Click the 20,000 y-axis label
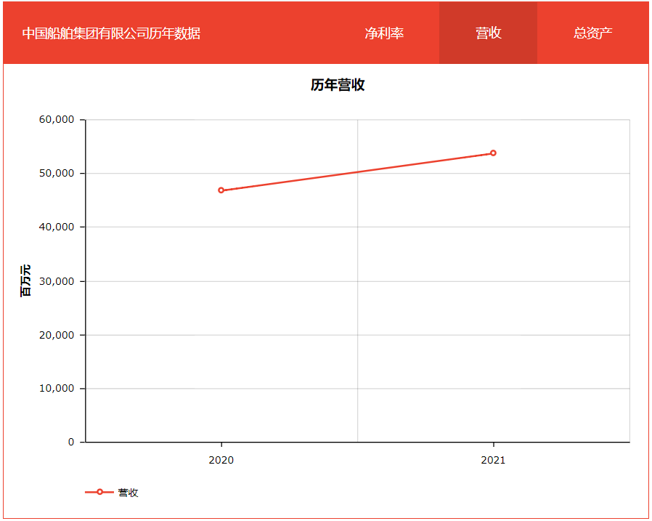This screenshot has width=652, height=521. click(x=55, y=335)
